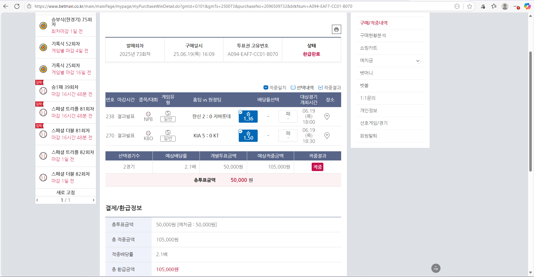The image size is (534, 277).
Task: Enable the 선택내역 checkbox
Action: [x=293, y=87]
